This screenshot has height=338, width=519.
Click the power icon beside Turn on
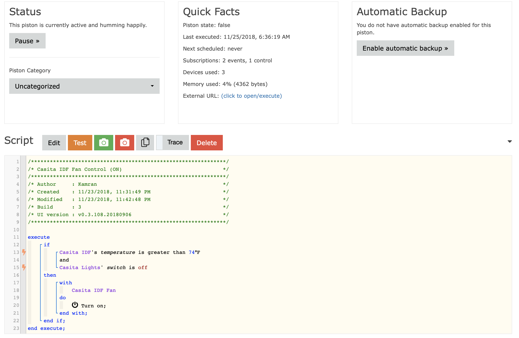point(75,305)
